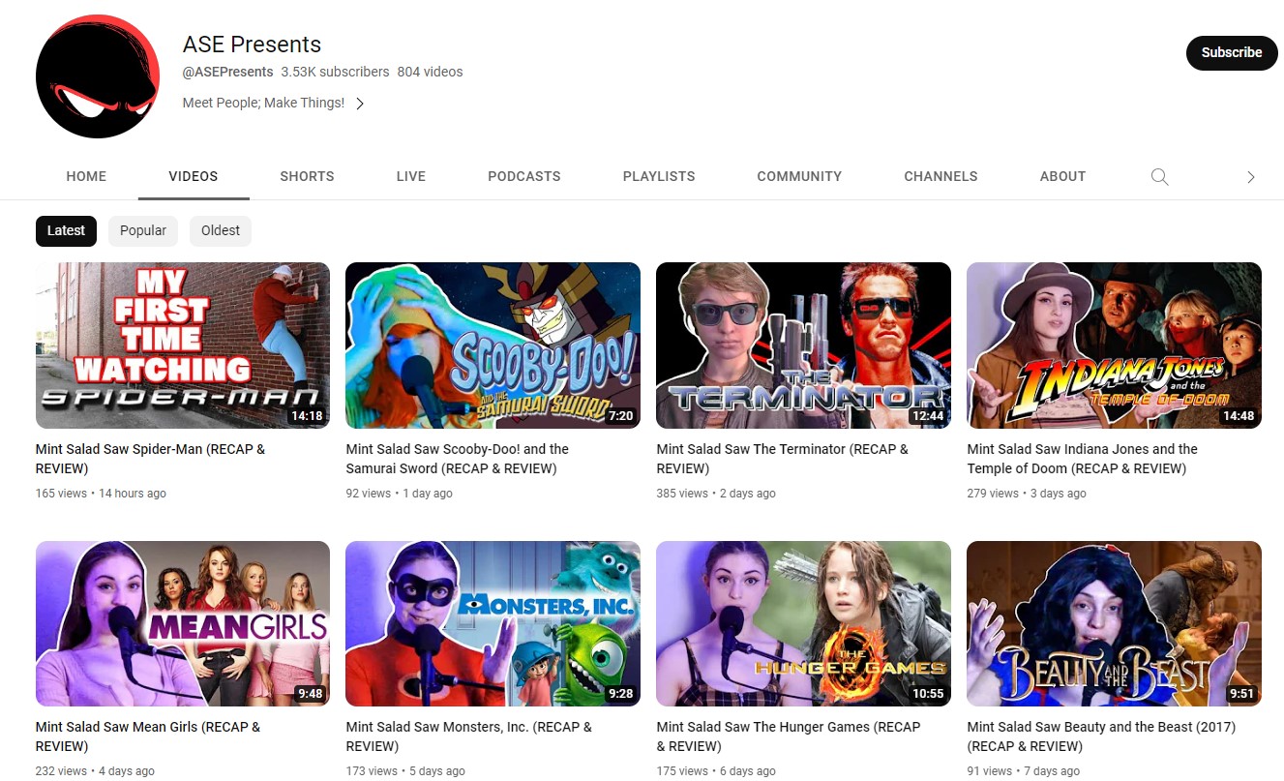Screen dimensions: 1284x781
Task: Click the @ASEPresents handle
Action: [227, 72]
